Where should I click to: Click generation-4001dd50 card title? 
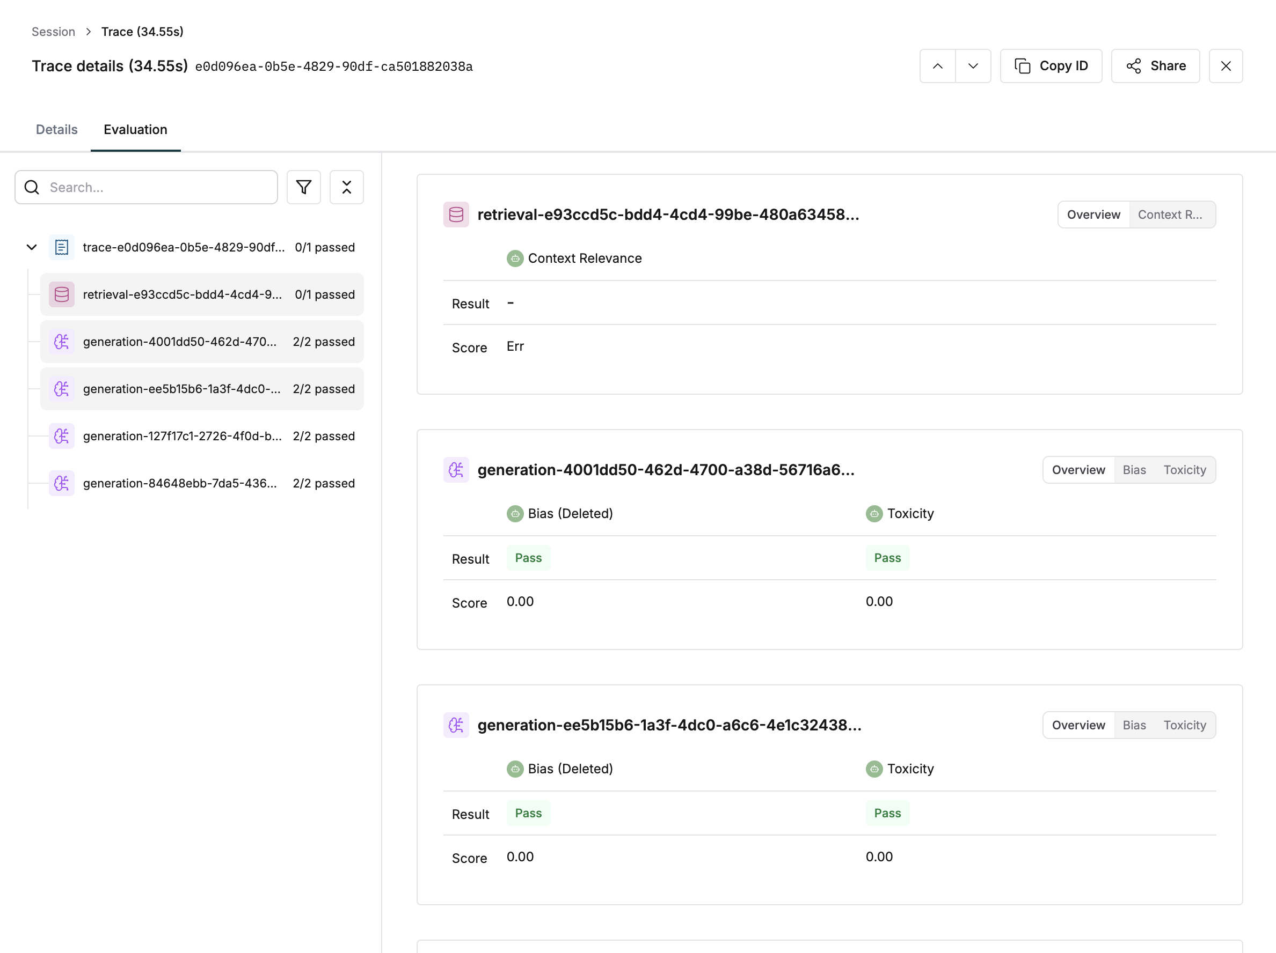coord(666,470)
